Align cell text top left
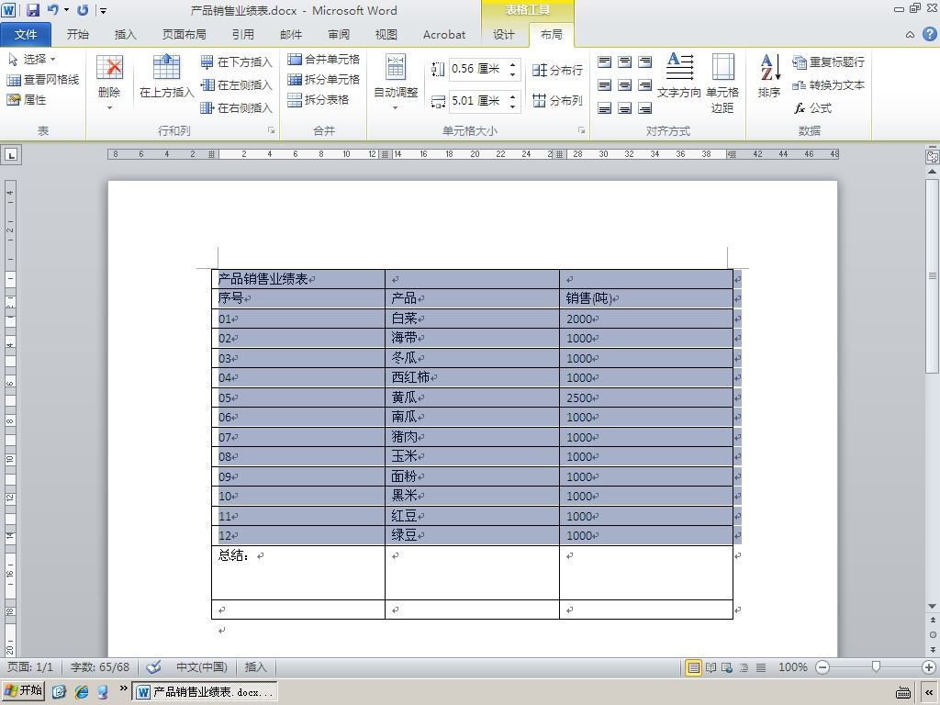Image resolution: width=940 pixels, height=705 pixels. [x=605, y=62]
